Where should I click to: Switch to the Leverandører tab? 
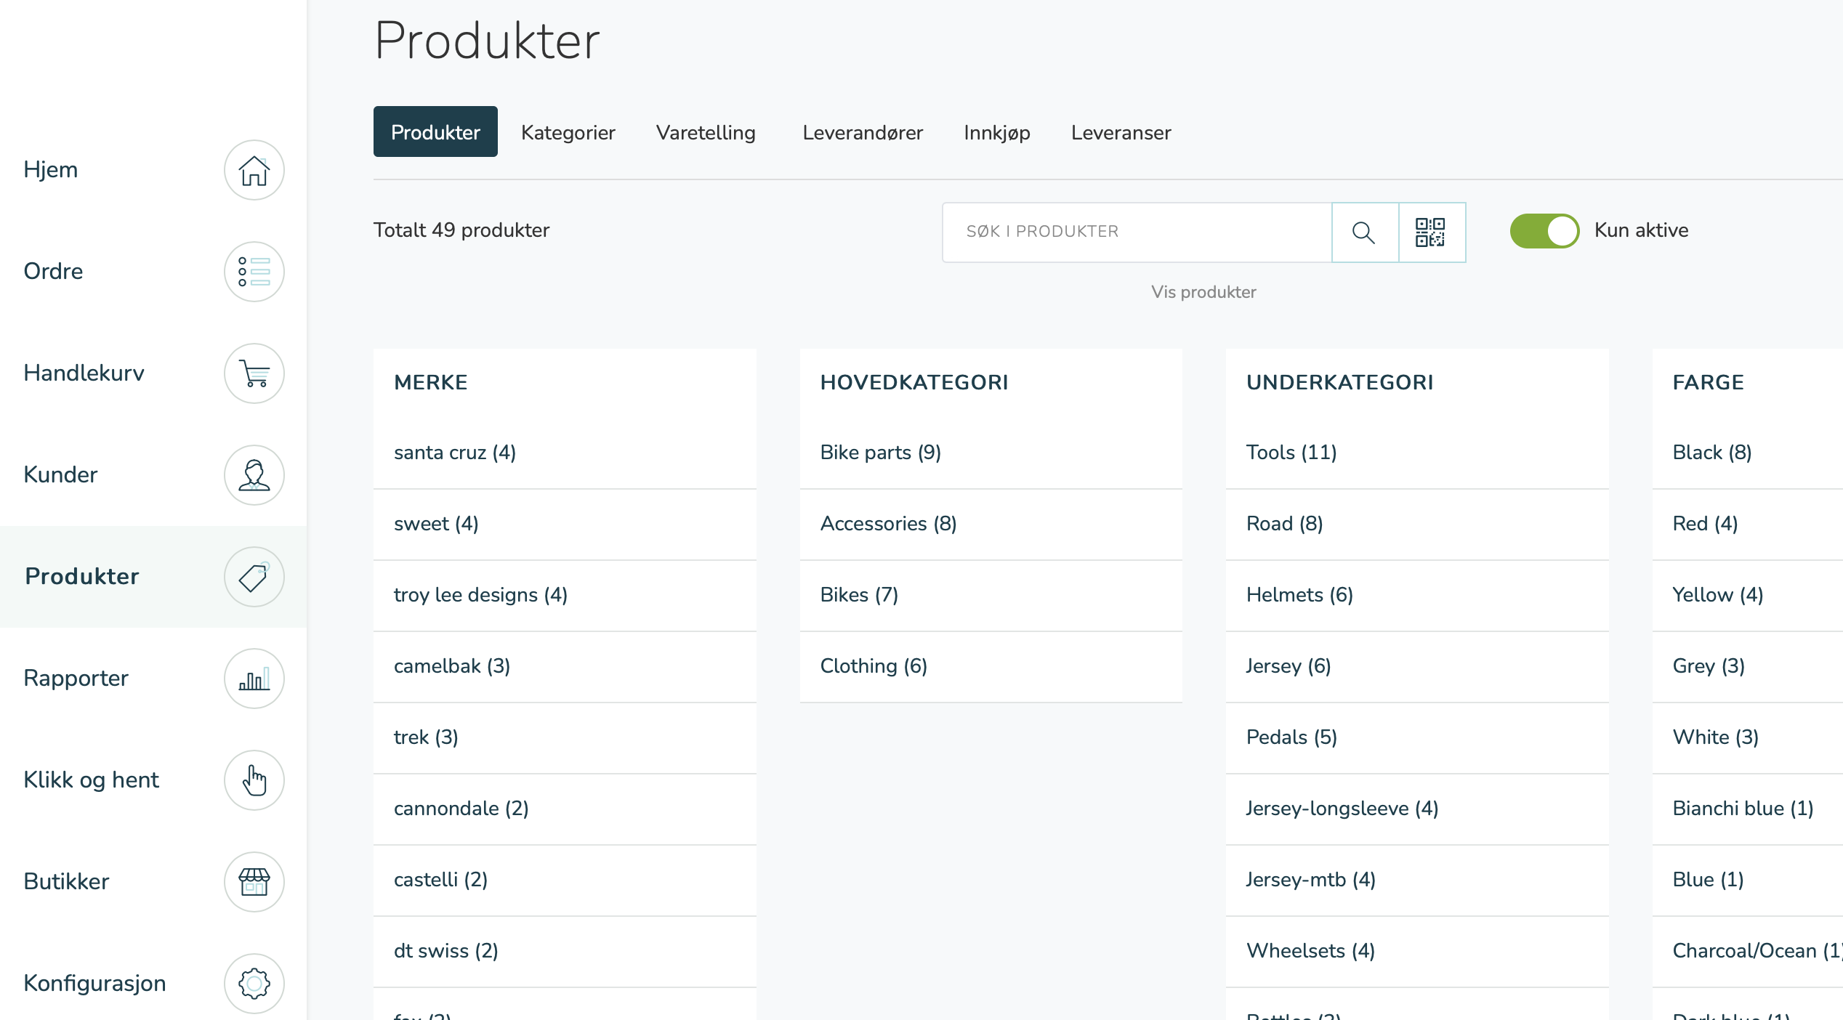click(x=863, y=132)
